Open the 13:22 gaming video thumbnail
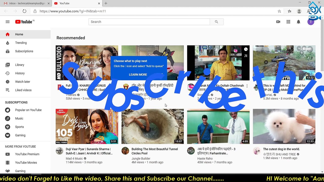The image size is (324, 182). pos(284,63)
